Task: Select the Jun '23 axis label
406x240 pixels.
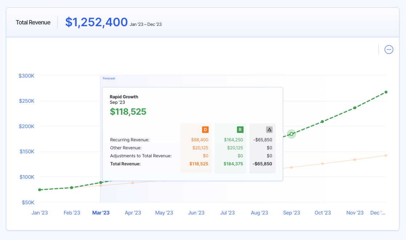Action: (x=196, y=213)
